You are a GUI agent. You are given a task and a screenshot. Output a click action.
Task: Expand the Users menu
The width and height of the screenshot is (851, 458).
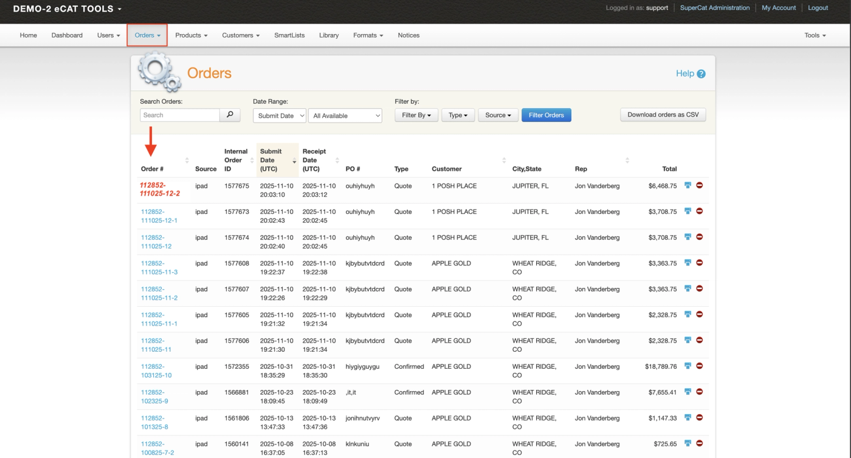[109, 35]
